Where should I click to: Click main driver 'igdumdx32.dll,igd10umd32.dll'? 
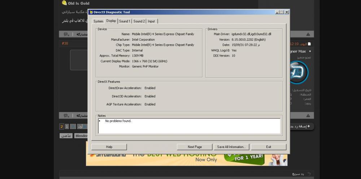click(251, 34)
